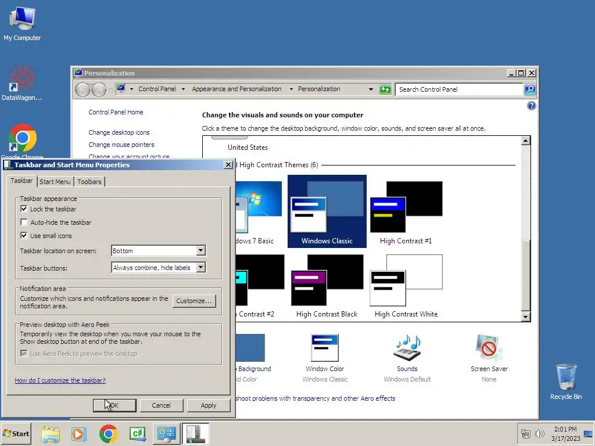
Task: Switch to the Start Menu tab
Action: 55,182
